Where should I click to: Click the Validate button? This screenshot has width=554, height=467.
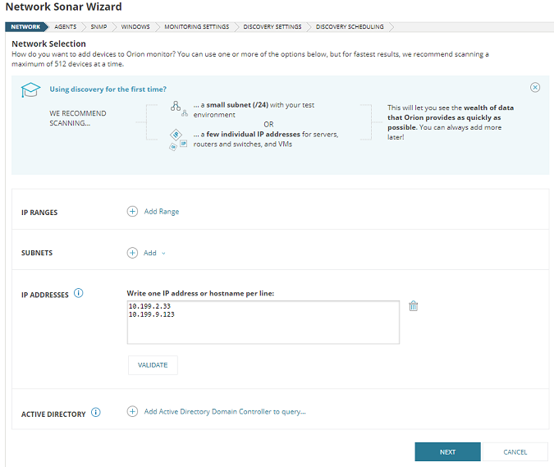pyautogui.click(x=153, y=365)
